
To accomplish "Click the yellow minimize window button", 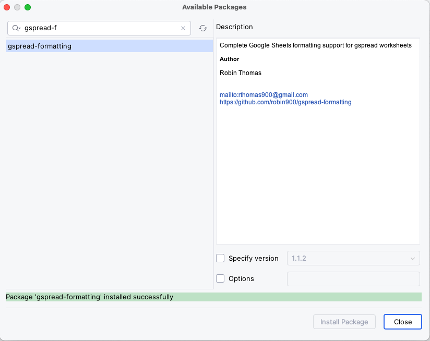I will [17, 7].
